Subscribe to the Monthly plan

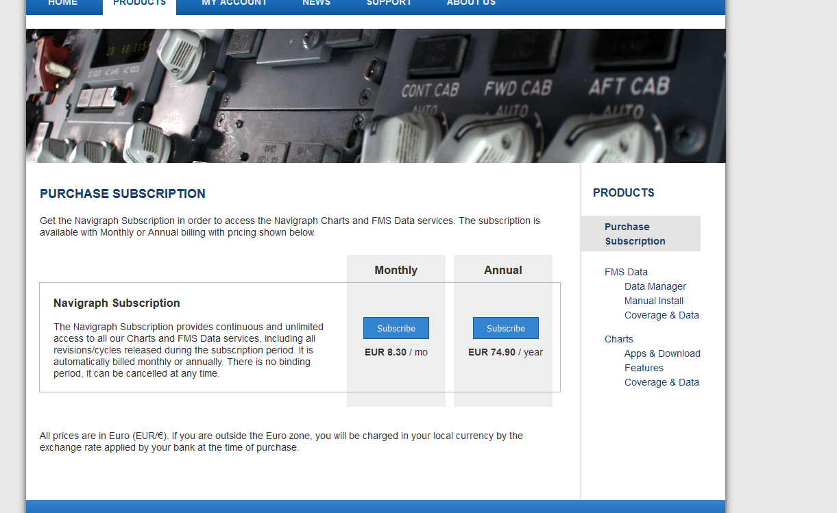point(396,328)
